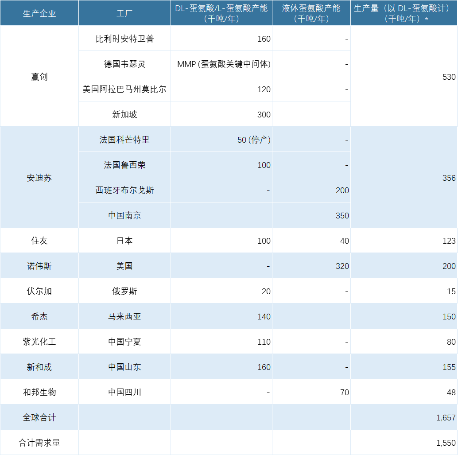The height and width of the screenshot is (455, 458).
Task: Click 美国阿拉巴马州莫比尔 factory cell
Action: click(124, 89)
